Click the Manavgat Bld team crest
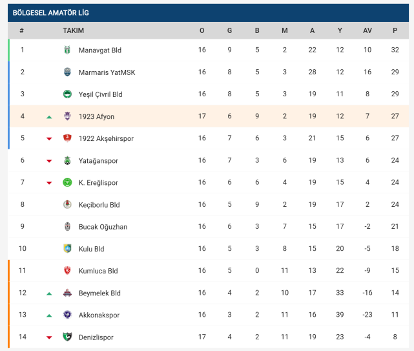This screenshot has width=414, height=351. point(67,50)
